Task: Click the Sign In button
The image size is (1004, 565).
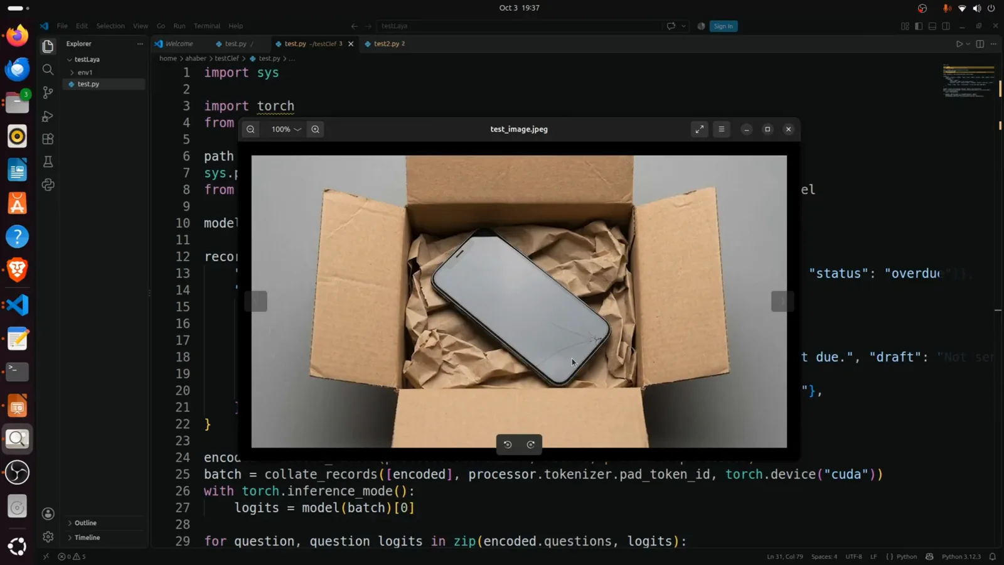Action: 724,26
